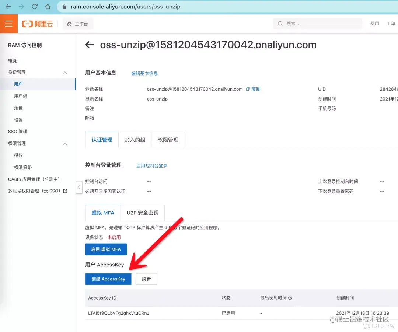This screenshot has height=332, width=398.
Task: Click creation time 2021年12月18日 16:23:39
Action: pos(363,313)
